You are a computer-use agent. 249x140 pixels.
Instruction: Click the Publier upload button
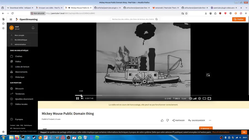pyautogui.click(x=239, y=19)
